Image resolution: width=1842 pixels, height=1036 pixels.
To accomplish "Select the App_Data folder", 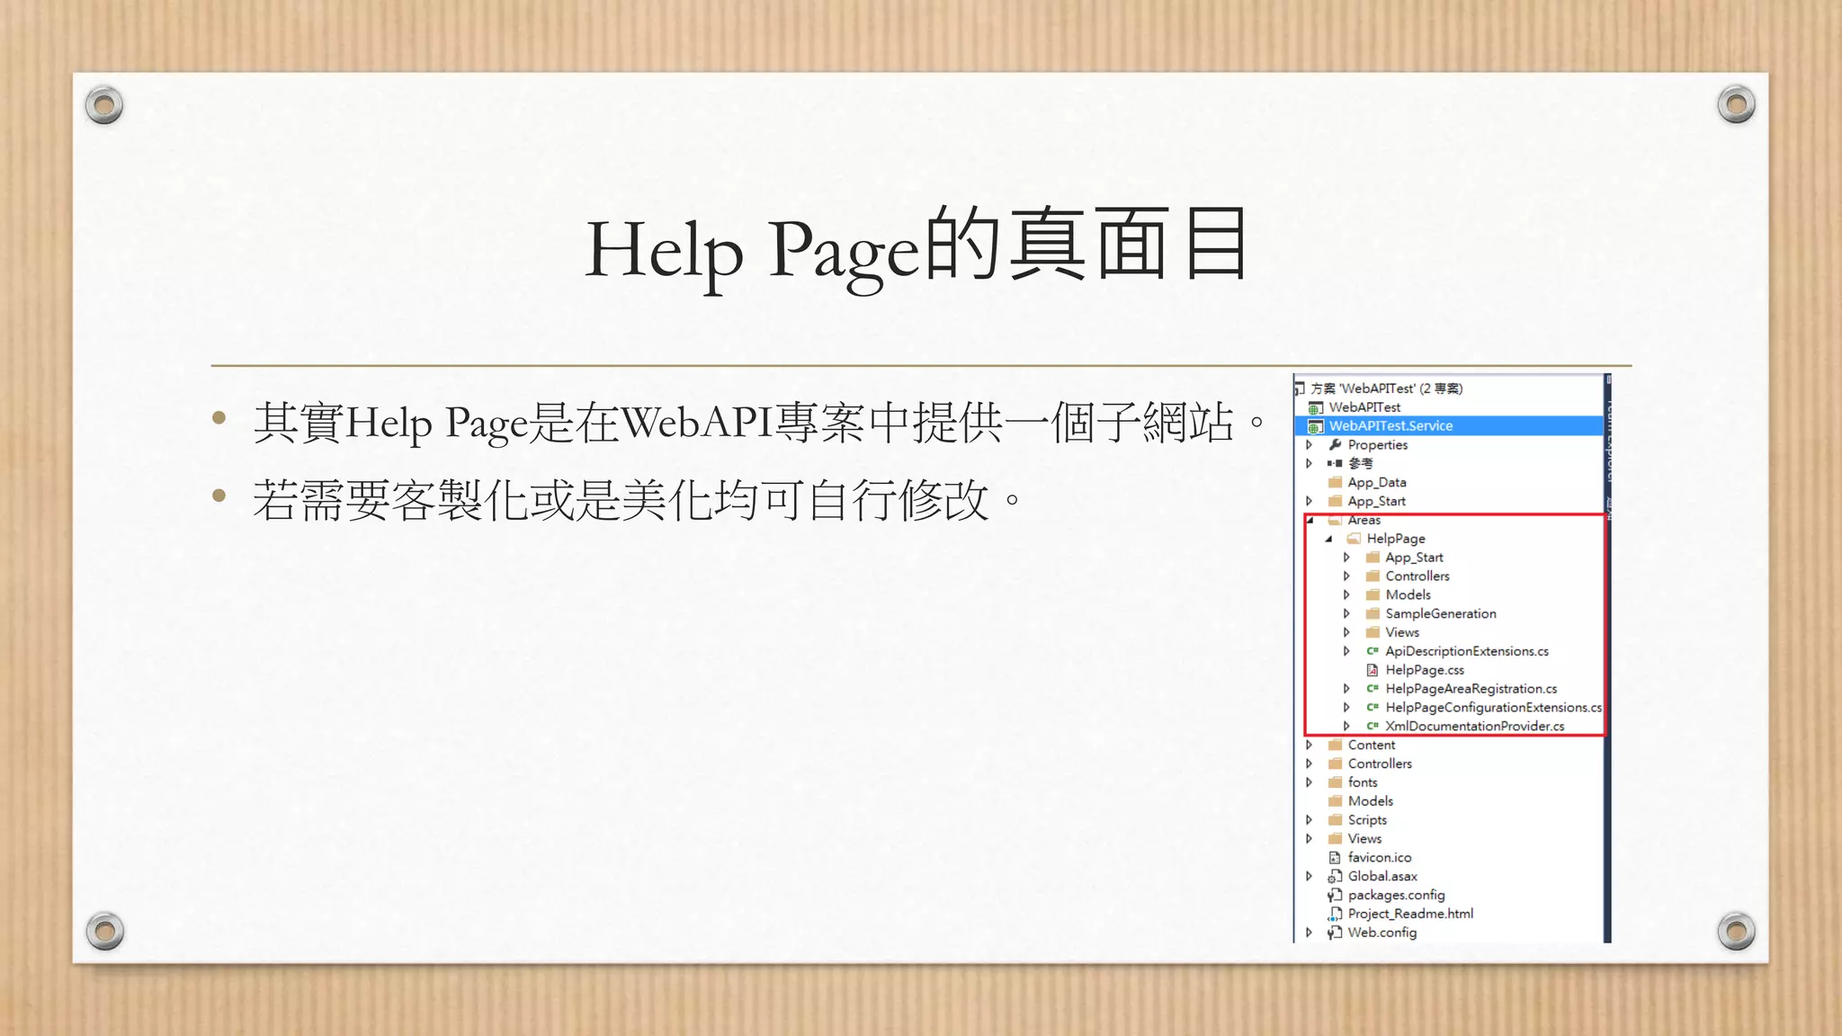I will (x=1376, y=482).
